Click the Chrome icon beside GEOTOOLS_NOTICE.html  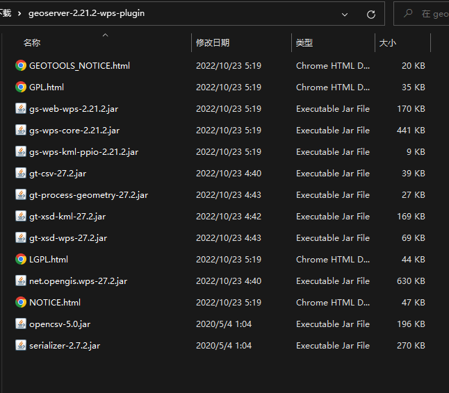point(21,66)
